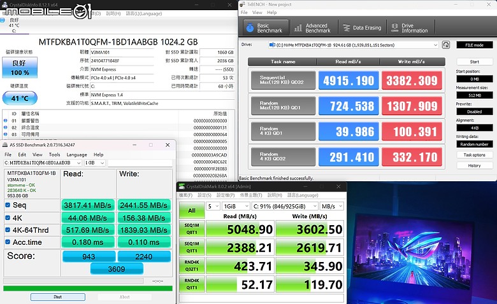Click status dot of SMART attribute 02
Image resolution: width=497 pixels, height=304 pixels.
[5, 127]
